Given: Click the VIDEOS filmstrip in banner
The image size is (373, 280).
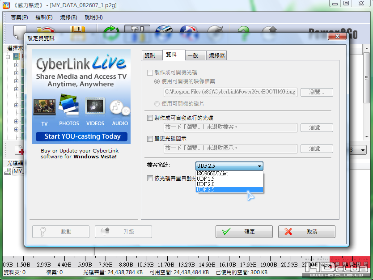Looking at the screenshot, I should tap(95, 106).
